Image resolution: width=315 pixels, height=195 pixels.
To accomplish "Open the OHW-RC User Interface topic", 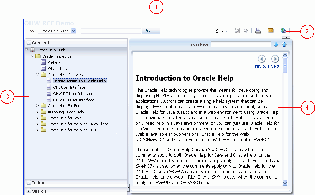I will coord(73,94).
